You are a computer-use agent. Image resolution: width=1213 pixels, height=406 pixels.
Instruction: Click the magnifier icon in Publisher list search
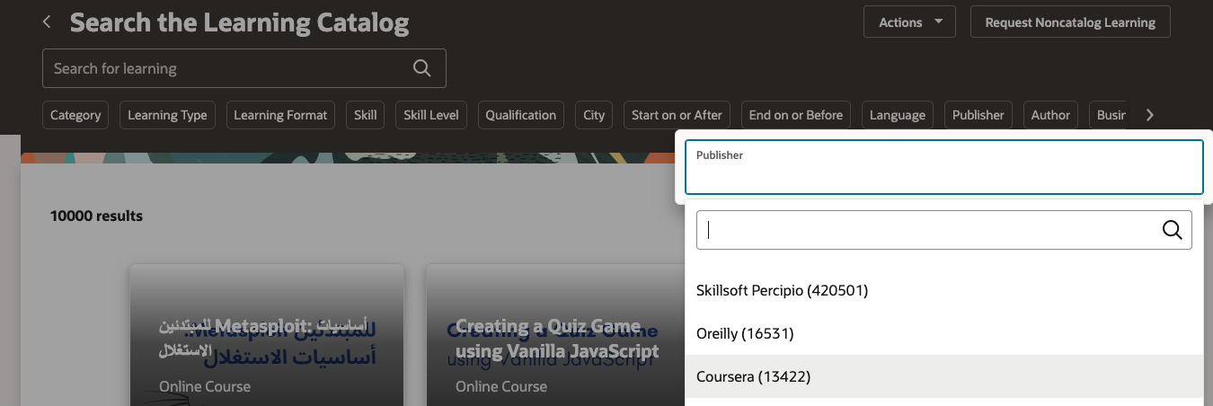[1172, 230]
